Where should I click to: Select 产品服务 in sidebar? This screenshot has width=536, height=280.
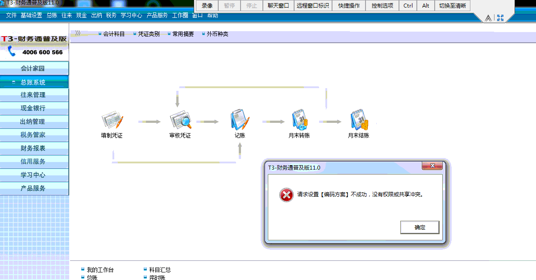(34, 188)
